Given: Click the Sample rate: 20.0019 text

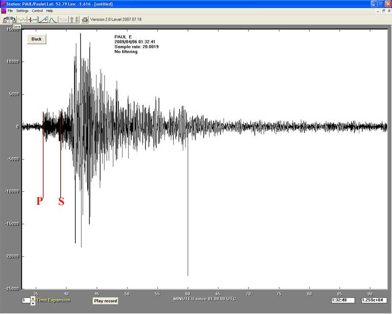Looking at the screenshot, I should (x=136, y=47).
